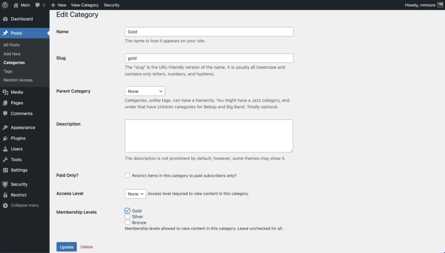Click the Restrict padlock icon
445x253 pixels.
5,195
